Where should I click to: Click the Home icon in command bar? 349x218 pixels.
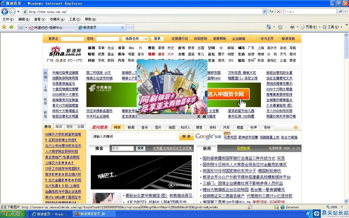[269, 27]
